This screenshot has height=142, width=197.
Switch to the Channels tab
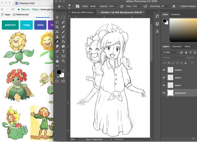177,46
